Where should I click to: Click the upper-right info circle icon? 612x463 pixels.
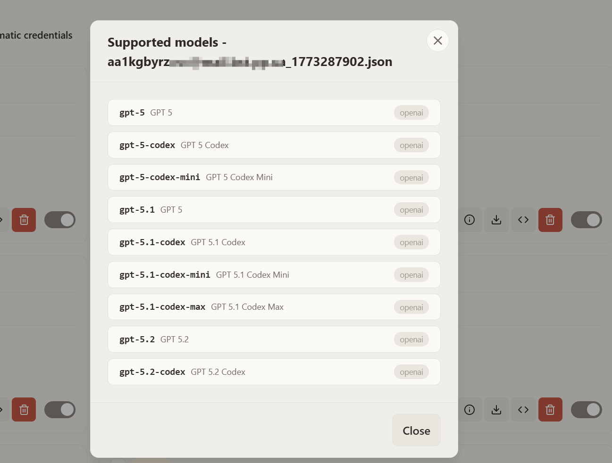pyautogui.click(x=469, y=220)
